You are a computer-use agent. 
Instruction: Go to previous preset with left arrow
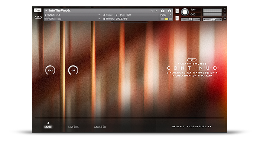pyautogui.click(x=152, y=11)
